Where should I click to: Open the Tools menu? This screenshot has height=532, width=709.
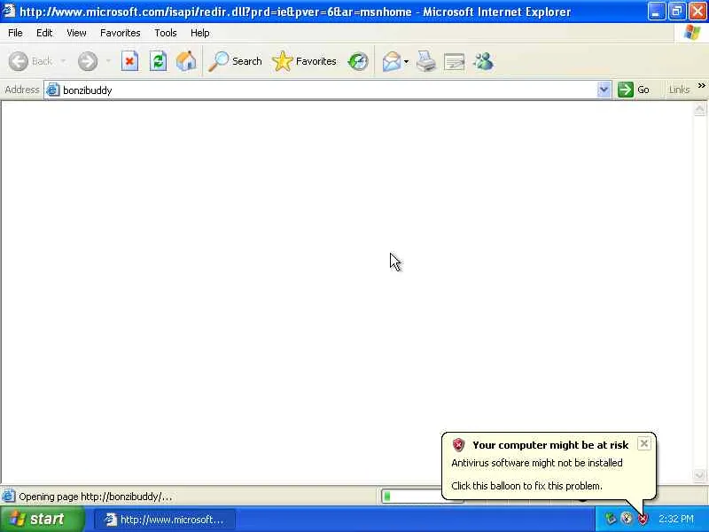pos(166,33)
